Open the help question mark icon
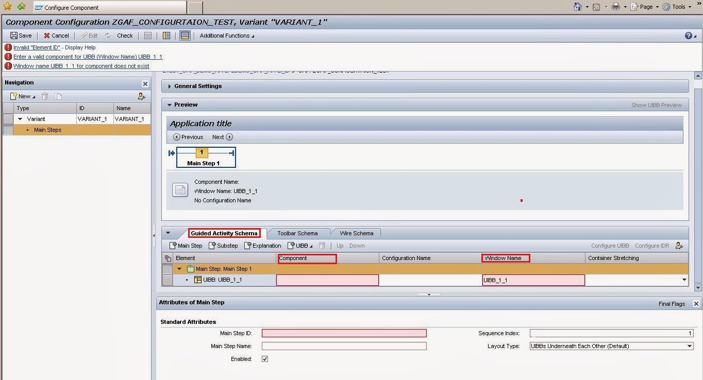 [688, 36]
